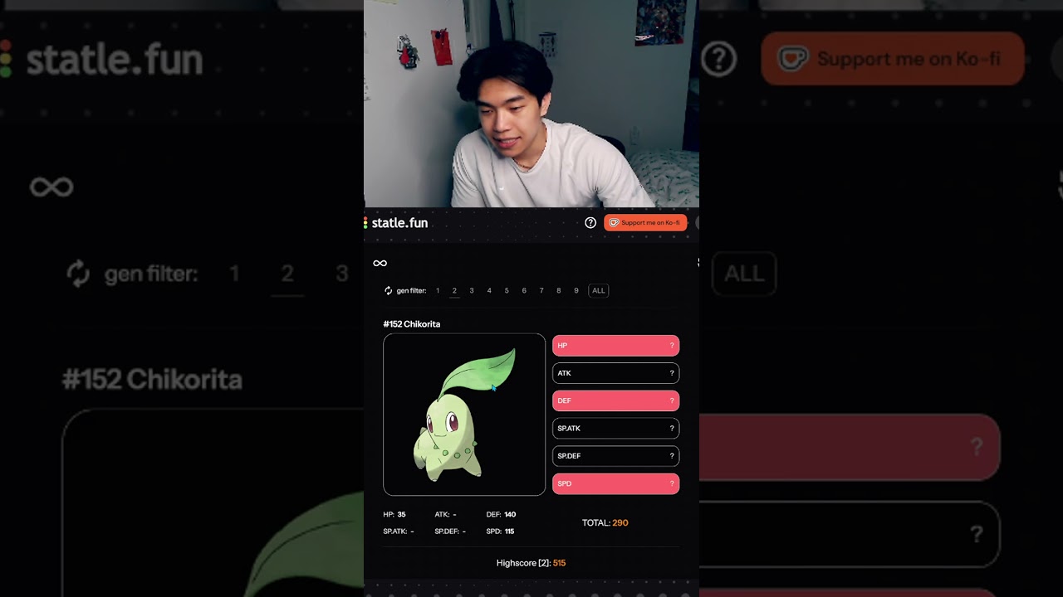
Task: Click the small refresh icon beside 'gen filter:' in center panel
Action: click(x=388, y=291)
